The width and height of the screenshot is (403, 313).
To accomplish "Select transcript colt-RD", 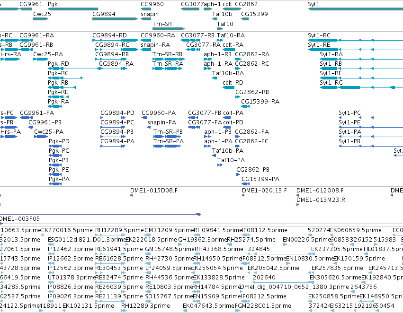I will [233, 83].
